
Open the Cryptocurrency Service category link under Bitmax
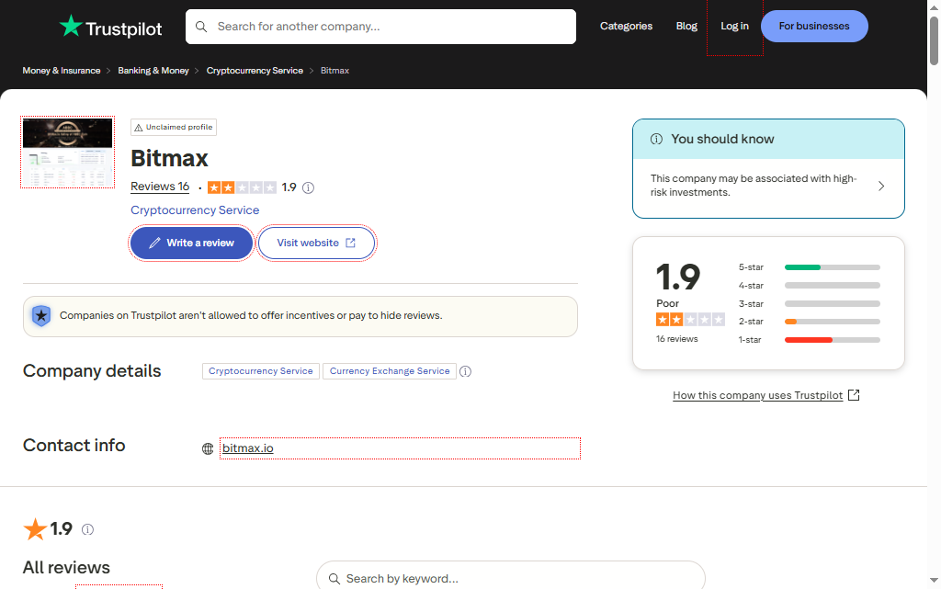click(x=195, y=210)
